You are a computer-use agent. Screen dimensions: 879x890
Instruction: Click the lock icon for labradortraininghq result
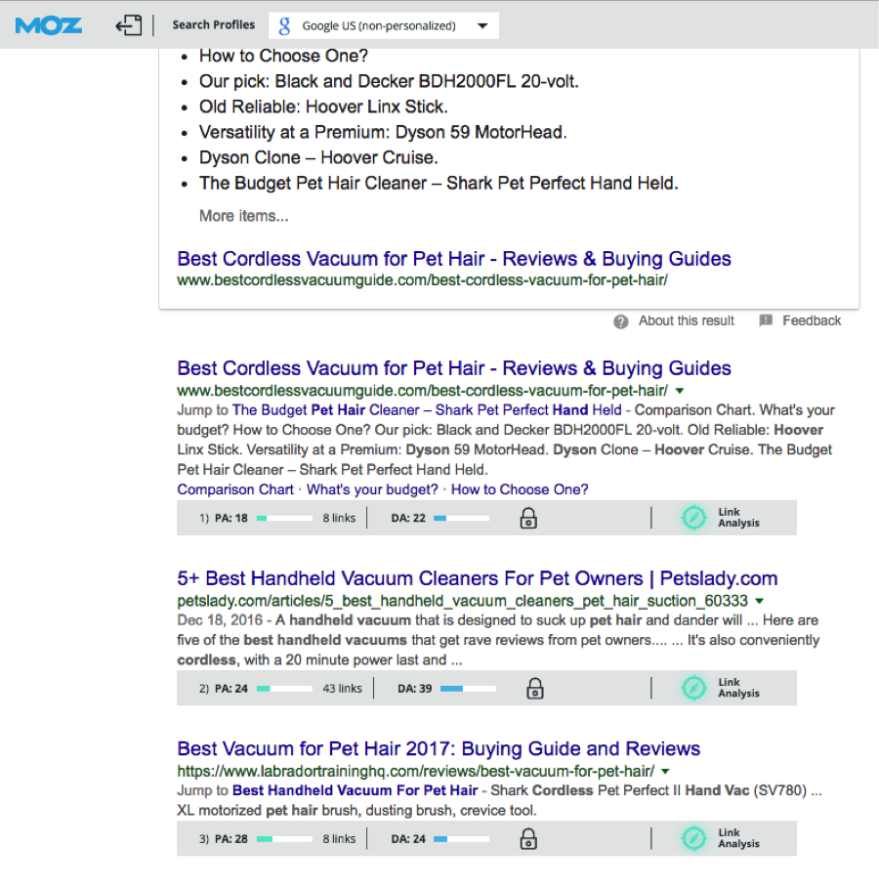click(x=528, y=838)
